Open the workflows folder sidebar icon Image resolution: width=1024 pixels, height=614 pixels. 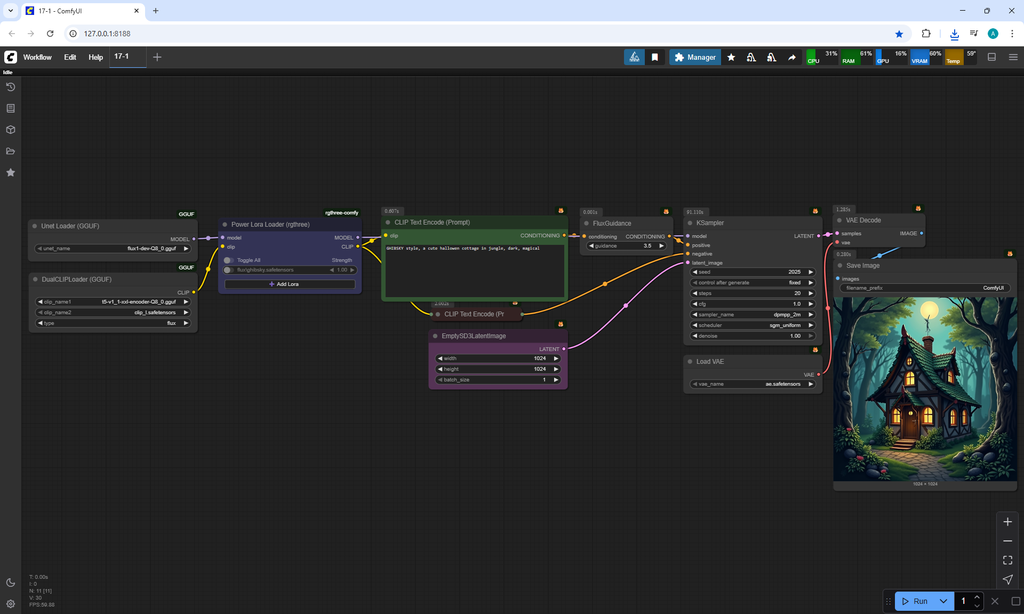click(10, 151)
